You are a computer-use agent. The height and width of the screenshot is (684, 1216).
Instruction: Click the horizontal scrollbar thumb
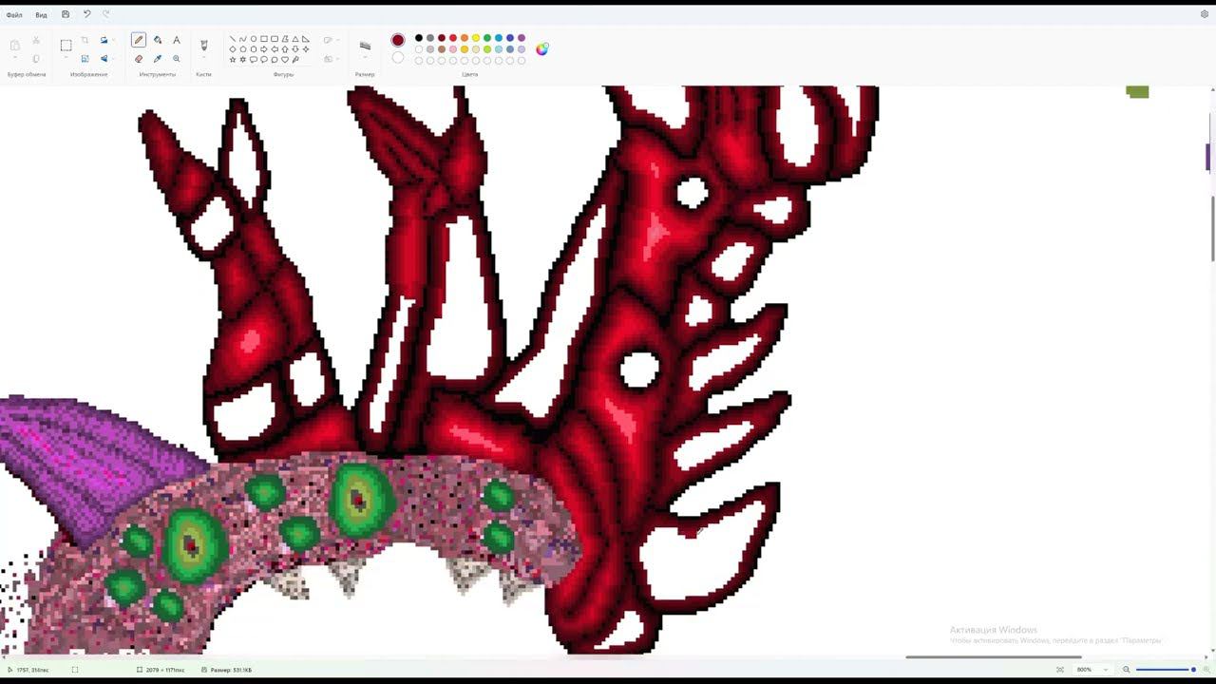(993, 656)
